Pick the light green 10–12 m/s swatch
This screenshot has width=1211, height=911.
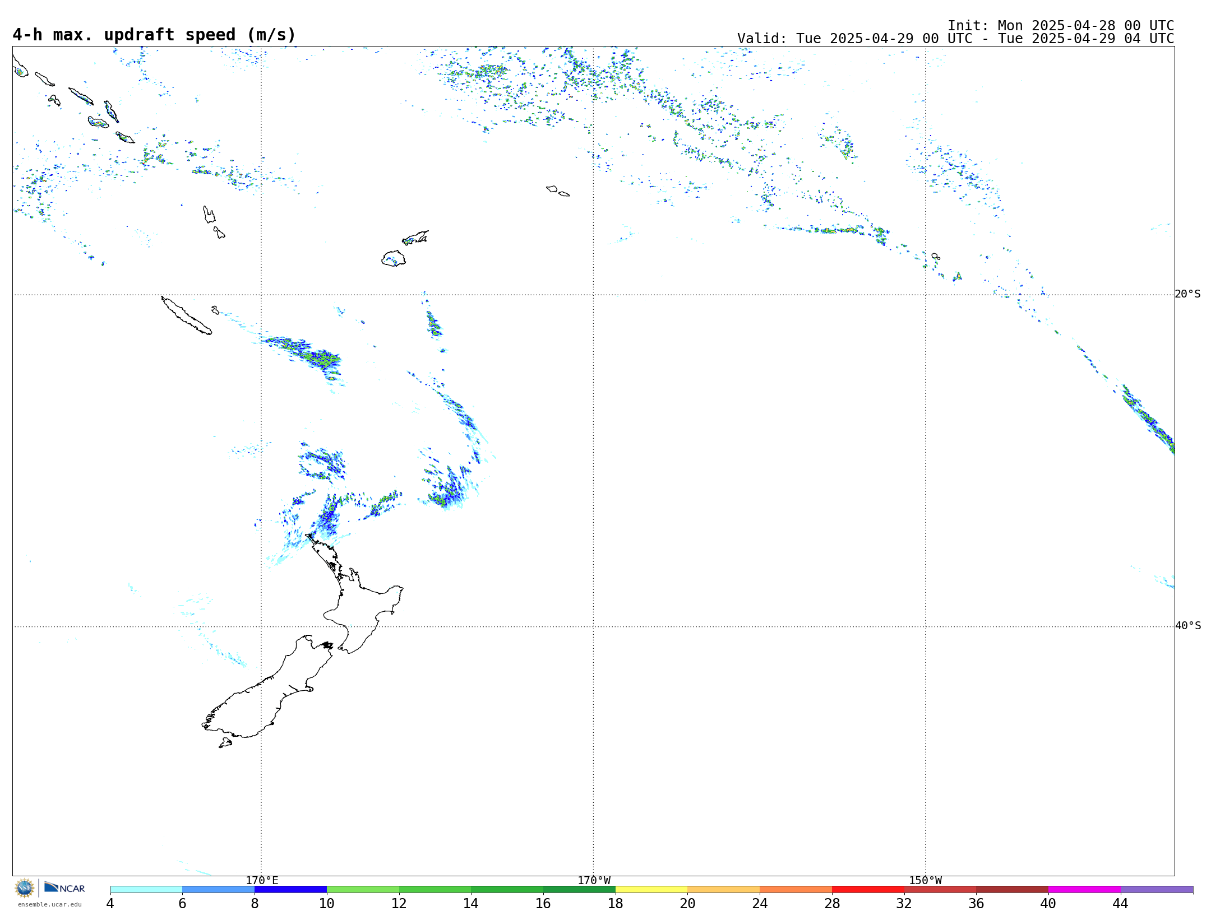363,890
